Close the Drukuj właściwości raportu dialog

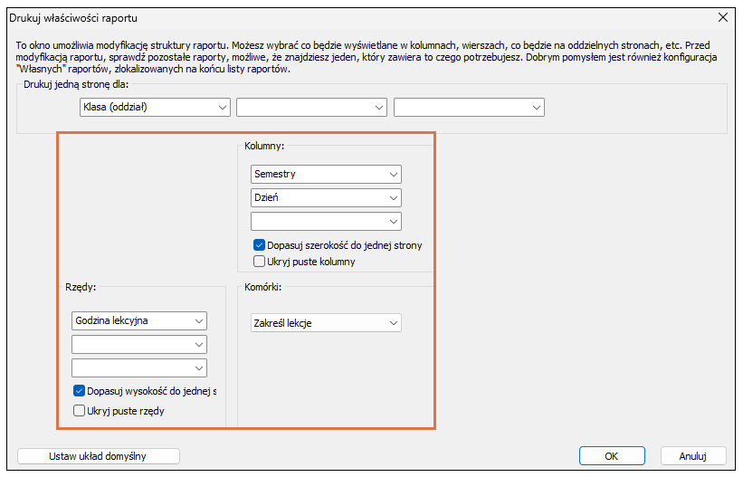(722, 17)
